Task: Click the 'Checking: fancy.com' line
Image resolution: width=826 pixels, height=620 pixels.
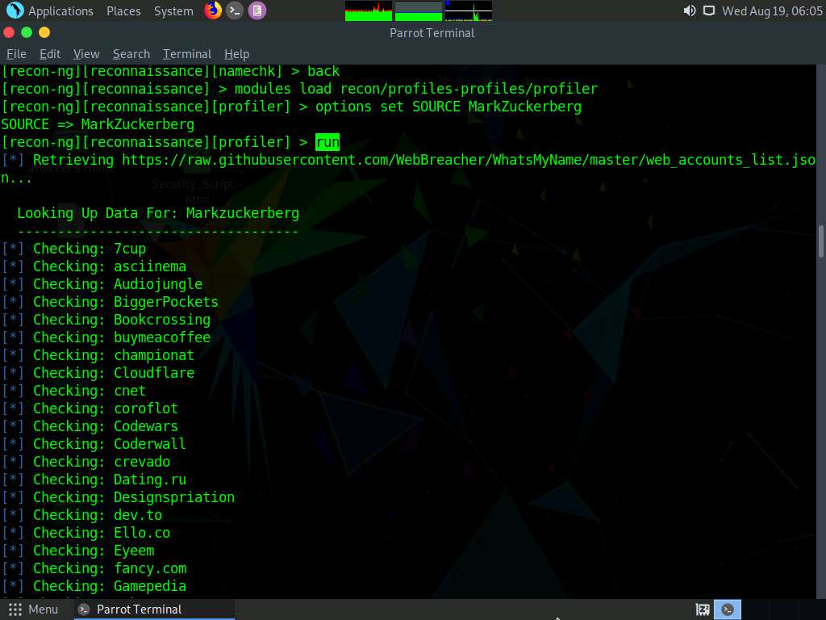Action: click(94, 568)
